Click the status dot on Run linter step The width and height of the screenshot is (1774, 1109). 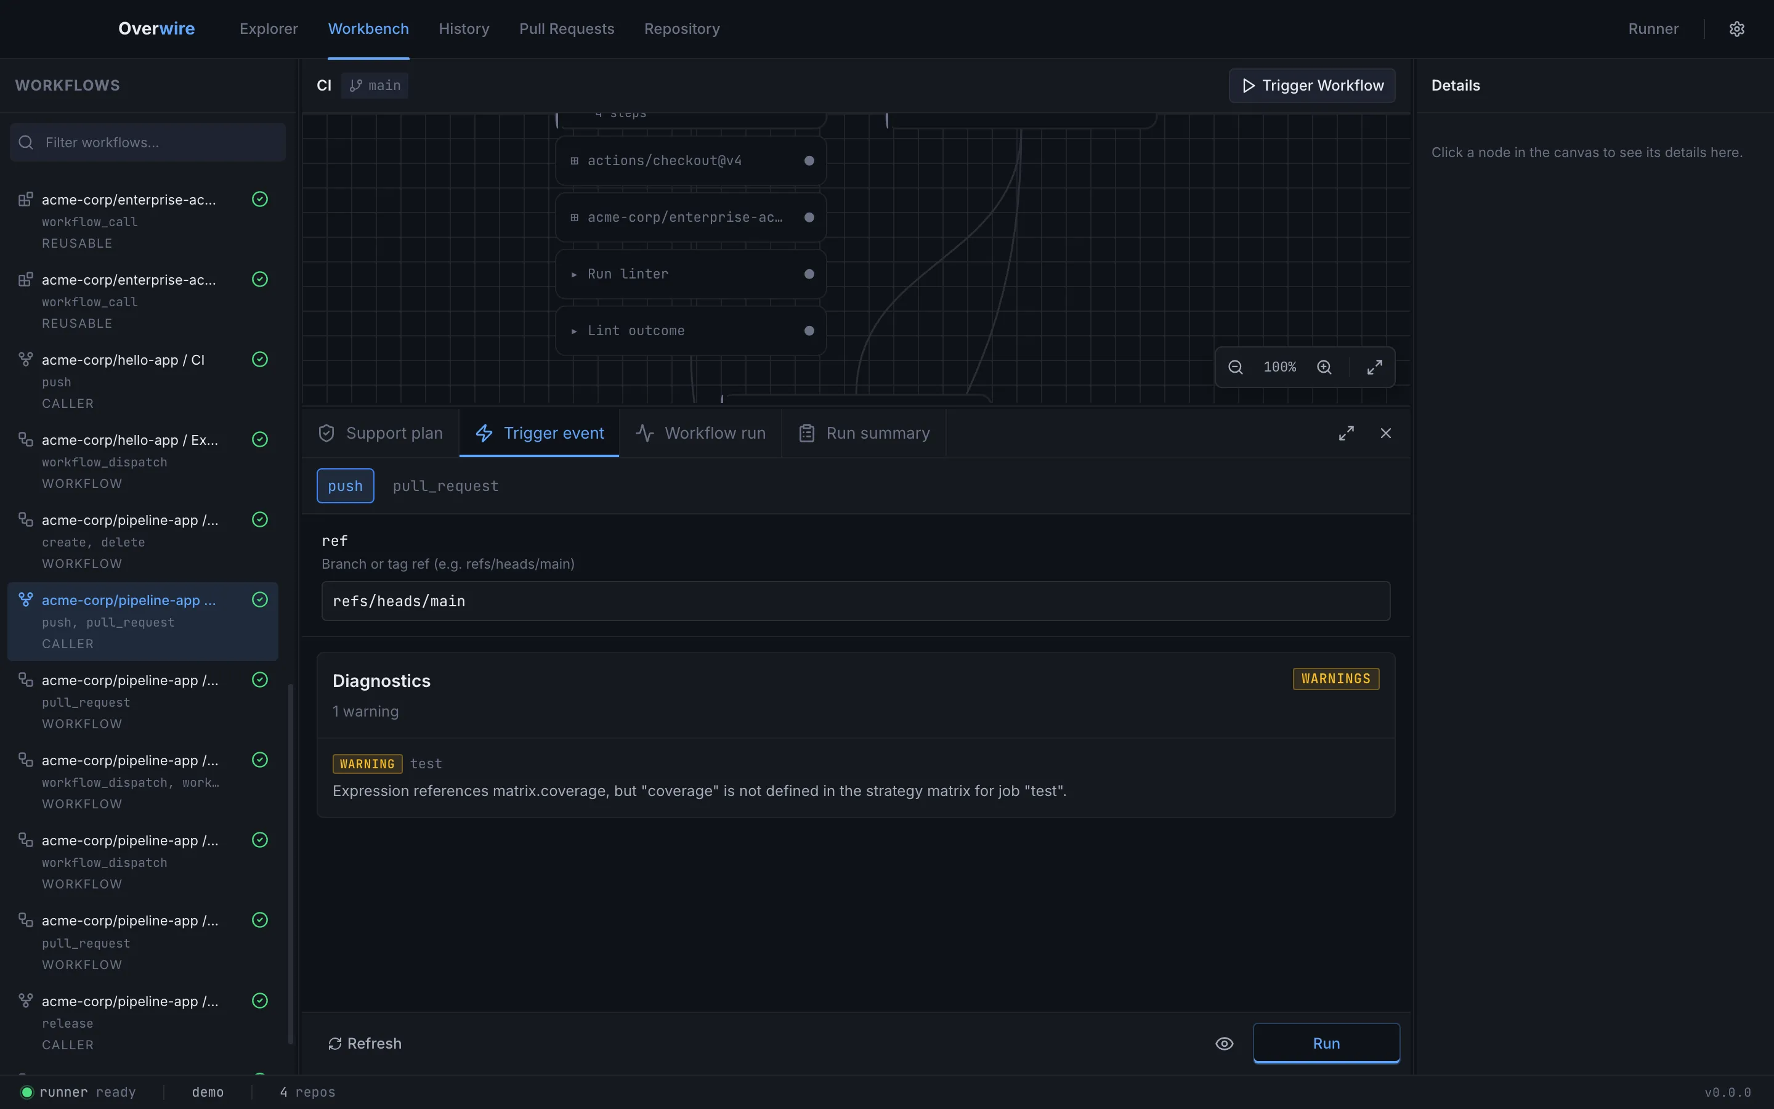pyautogui.click(x=809, y=274)
